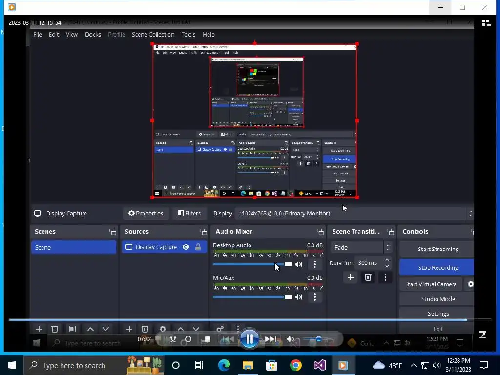Open scene filters icon in Scenes toolbar
500x375 pixels.
point(72,329)
